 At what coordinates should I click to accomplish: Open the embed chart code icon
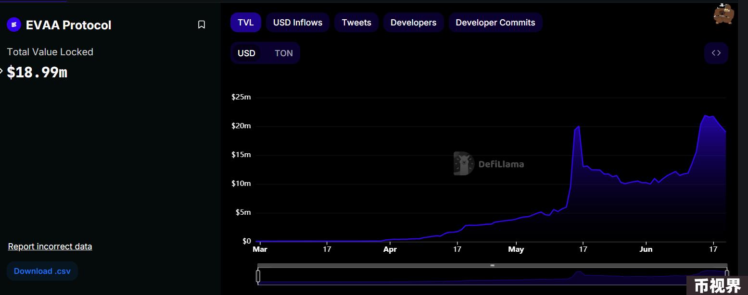click(716, 53)
